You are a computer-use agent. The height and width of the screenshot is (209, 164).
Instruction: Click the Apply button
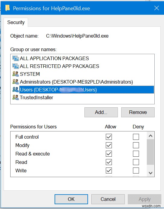(144, 199)
